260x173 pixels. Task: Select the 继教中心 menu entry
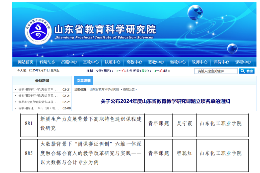tap(178, 62)
